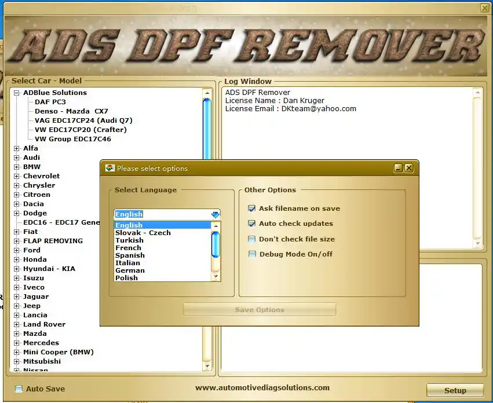This screenshot has width=493, height=403.
Task: Disable Ask filename on save checkbox
Action: click(251, 208)
